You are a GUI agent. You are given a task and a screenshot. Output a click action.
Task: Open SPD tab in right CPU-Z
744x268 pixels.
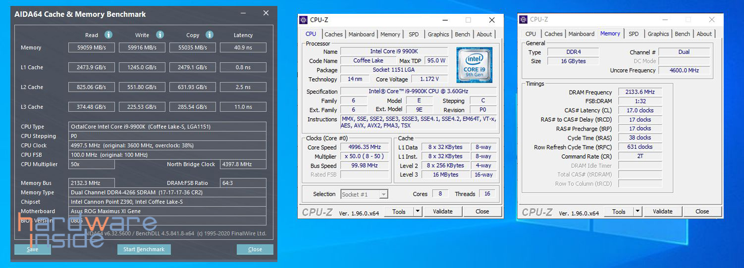coord(634,34)
